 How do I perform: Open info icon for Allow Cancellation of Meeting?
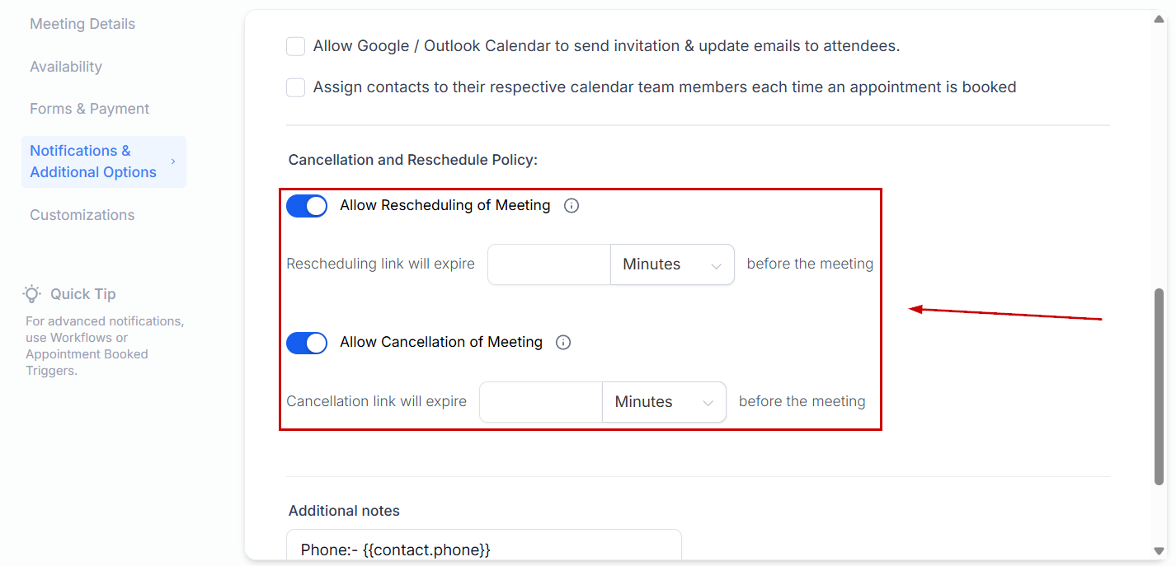pyautogui.click(x=563, y=343)
